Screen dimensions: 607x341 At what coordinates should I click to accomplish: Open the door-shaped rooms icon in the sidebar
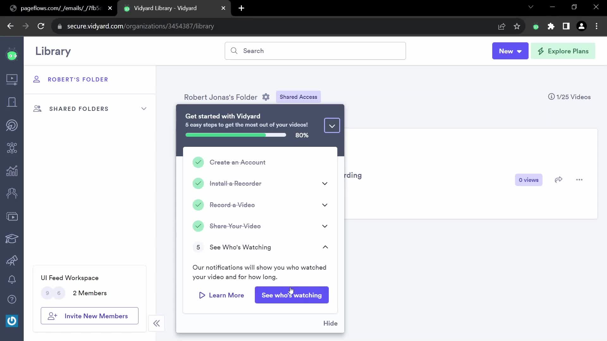click(12, 102)
